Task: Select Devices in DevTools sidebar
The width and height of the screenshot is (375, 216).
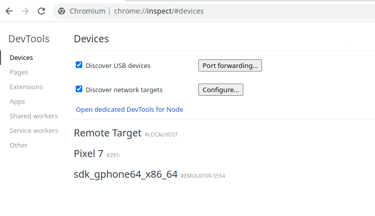Action: pos(21,57)
